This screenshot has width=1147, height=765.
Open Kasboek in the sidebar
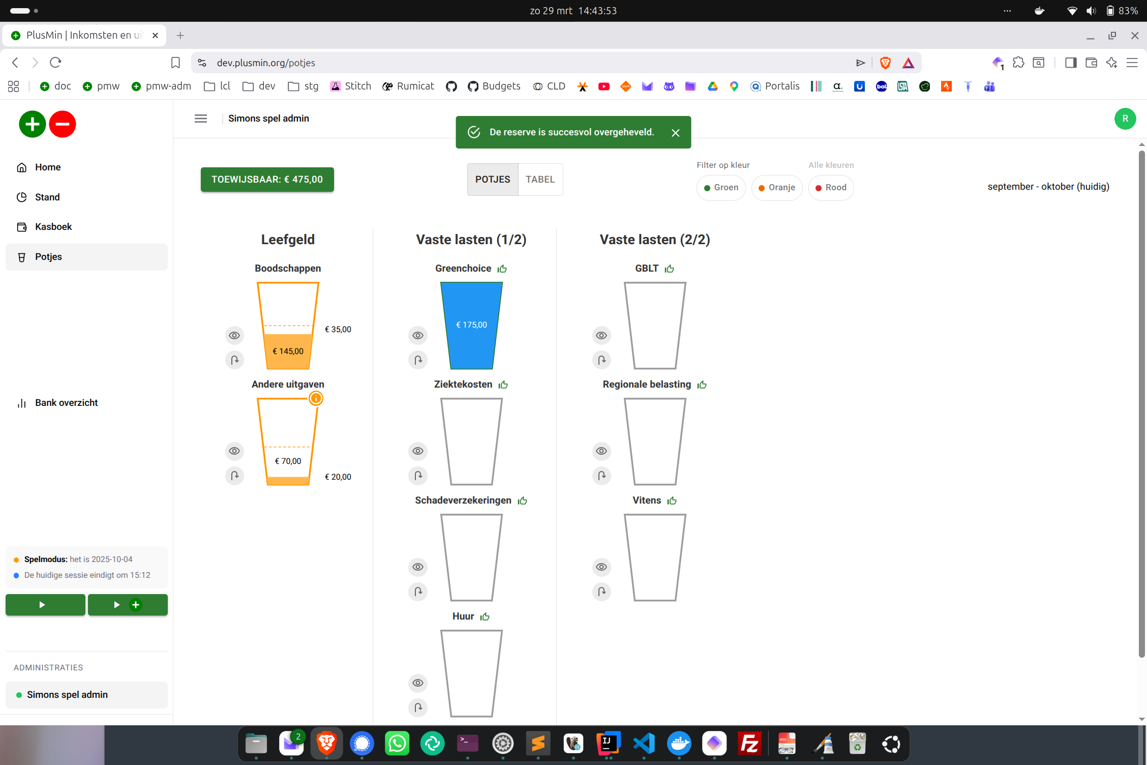53,227
